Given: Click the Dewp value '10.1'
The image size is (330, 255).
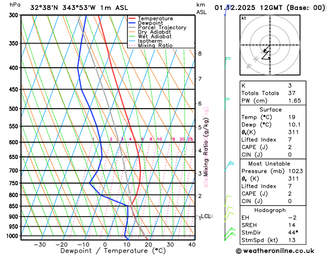Looking at the screenshot, I should (295, 125).
